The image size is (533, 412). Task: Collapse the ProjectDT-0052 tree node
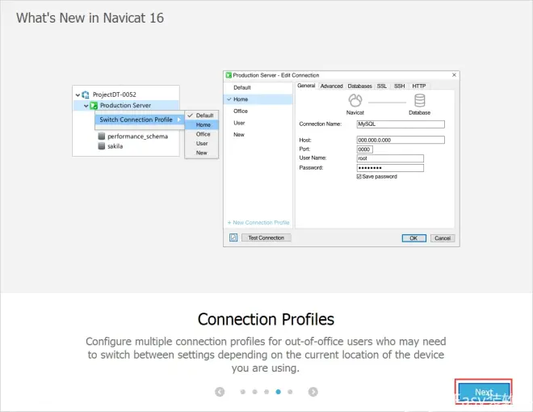pos(78,95)
